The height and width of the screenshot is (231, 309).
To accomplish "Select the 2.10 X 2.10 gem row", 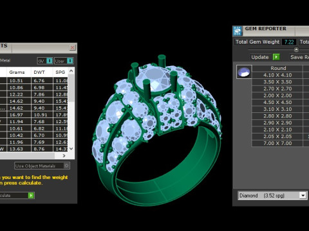I will pyautogui.click(x=277, y=130).
